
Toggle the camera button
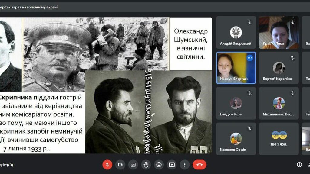[120, 165]
